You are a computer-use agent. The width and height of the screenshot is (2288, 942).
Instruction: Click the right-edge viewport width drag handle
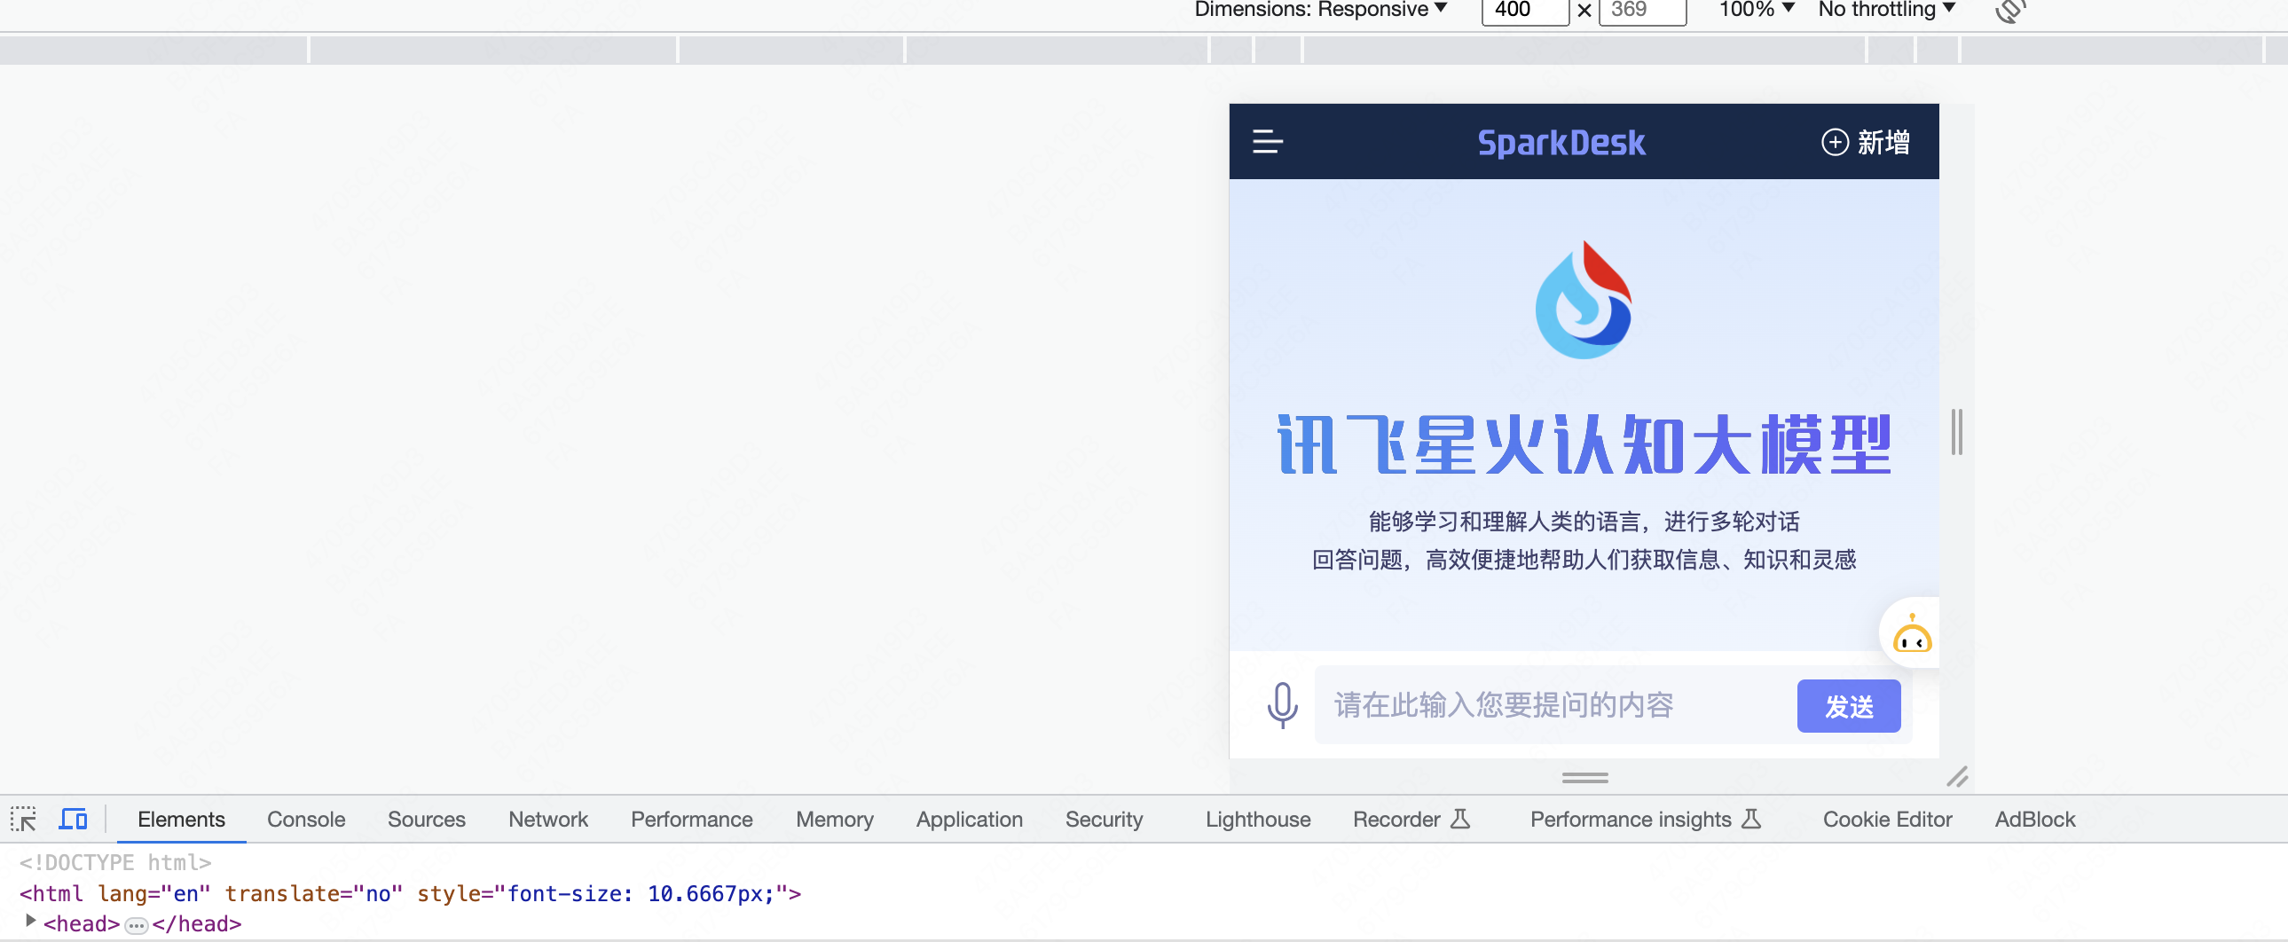1957,431
